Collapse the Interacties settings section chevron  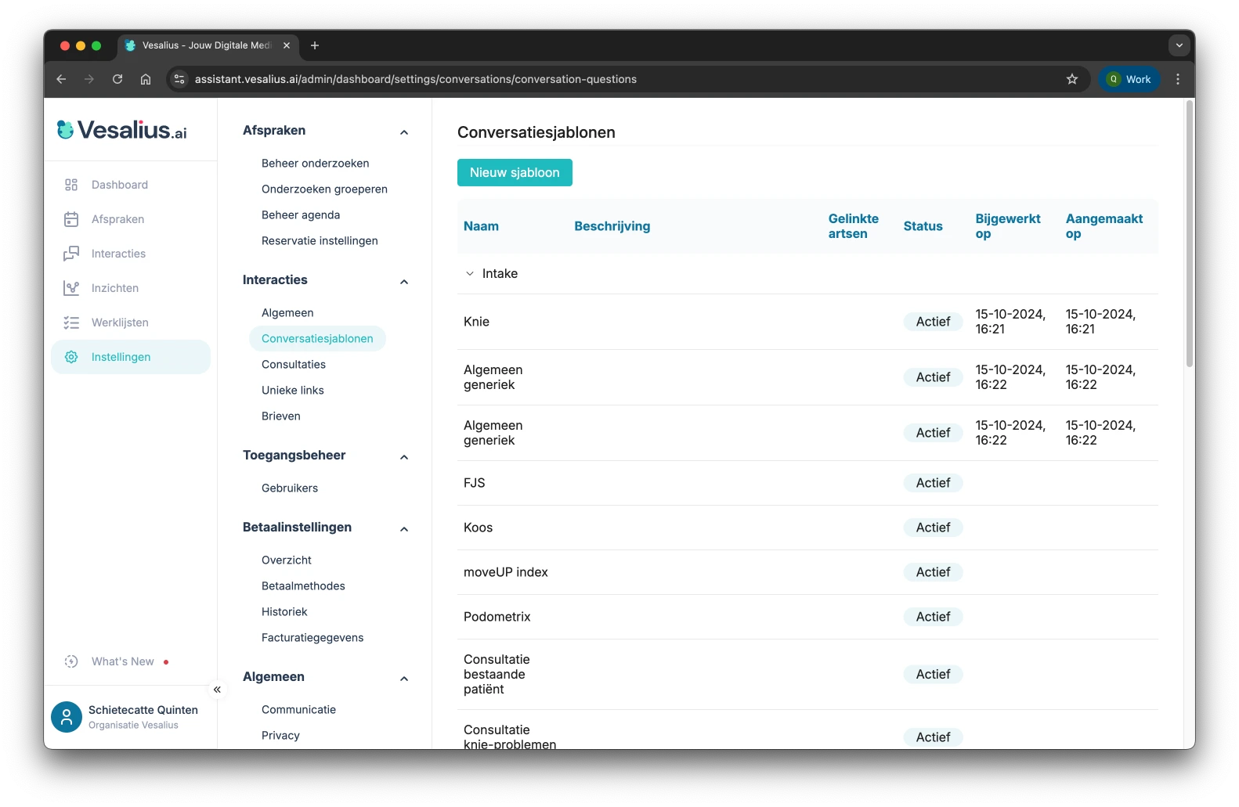(404, 281)
